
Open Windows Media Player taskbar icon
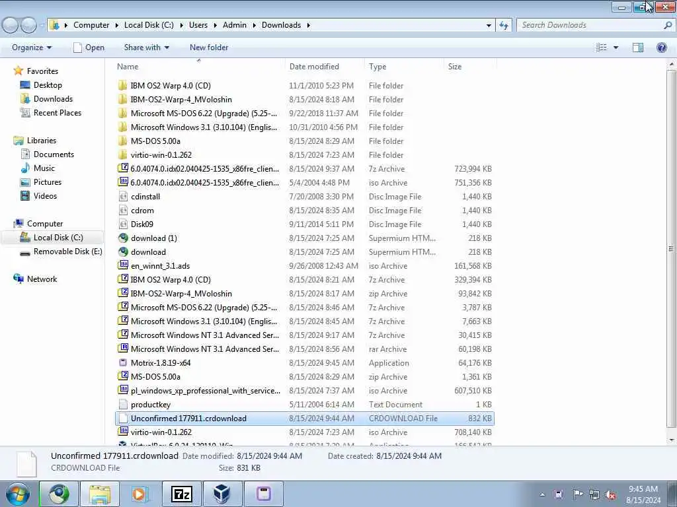[140, 494]
